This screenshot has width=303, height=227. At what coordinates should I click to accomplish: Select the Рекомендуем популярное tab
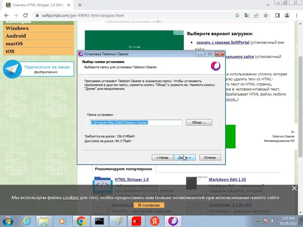coord(124,169)
